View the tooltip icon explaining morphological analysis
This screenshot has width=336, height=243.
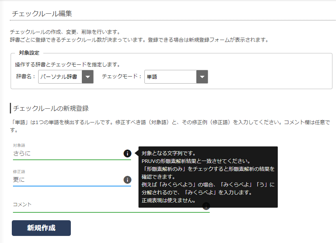tap(127, 153)
